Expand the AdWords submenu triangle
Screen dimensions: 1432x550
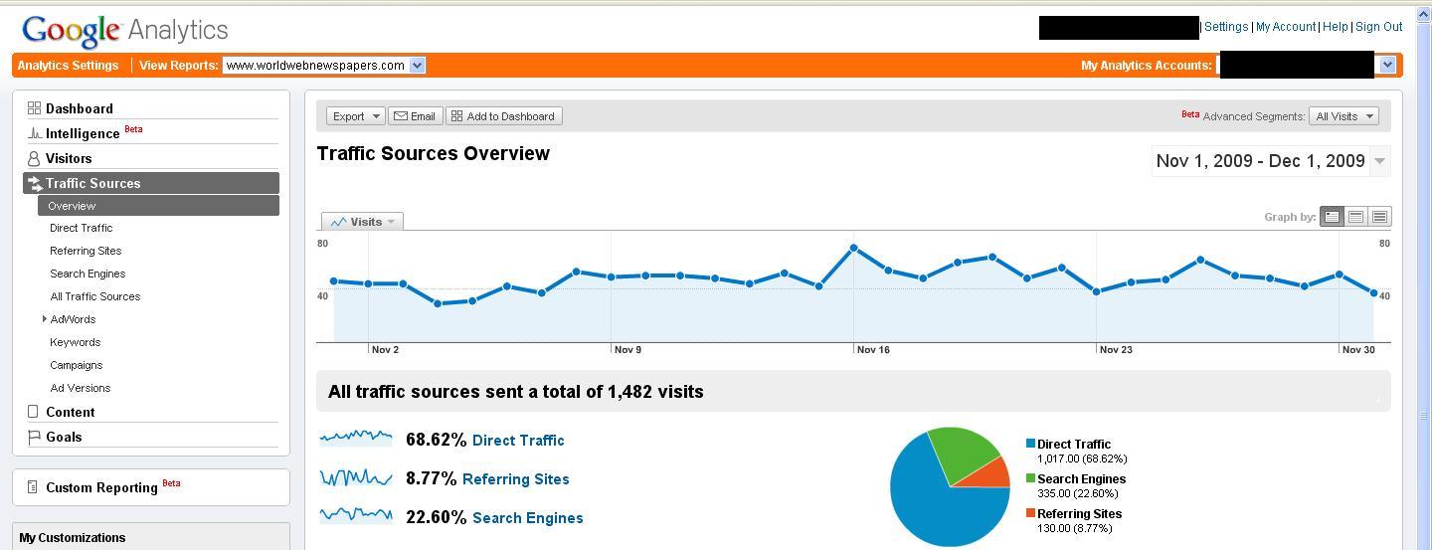[x=45, y=319]
